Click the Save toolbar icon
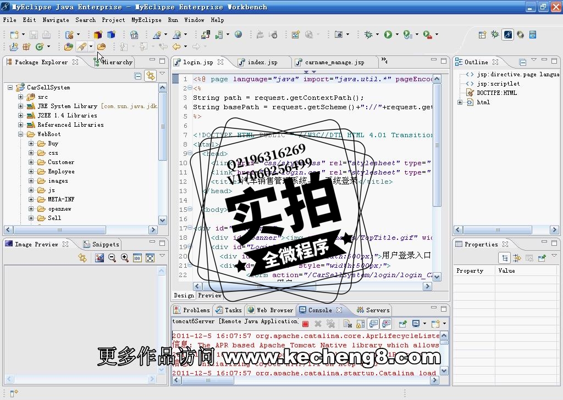 tap(34, 35)
